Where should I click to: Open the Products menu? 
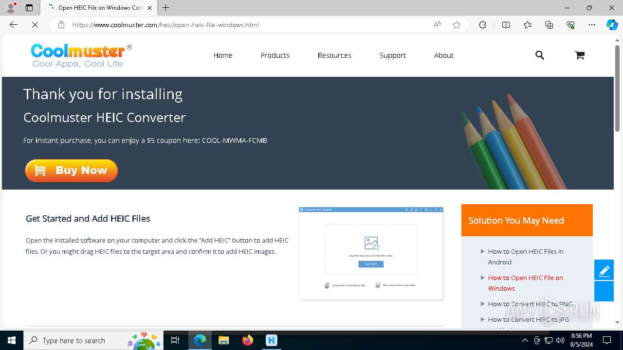(x=275, y=55)
